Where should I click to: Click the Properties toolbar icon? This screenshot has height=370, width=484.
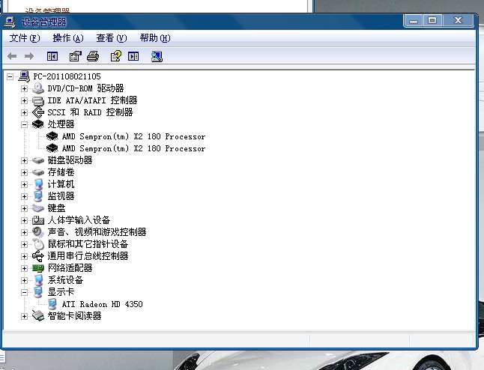tap(75, 56)
